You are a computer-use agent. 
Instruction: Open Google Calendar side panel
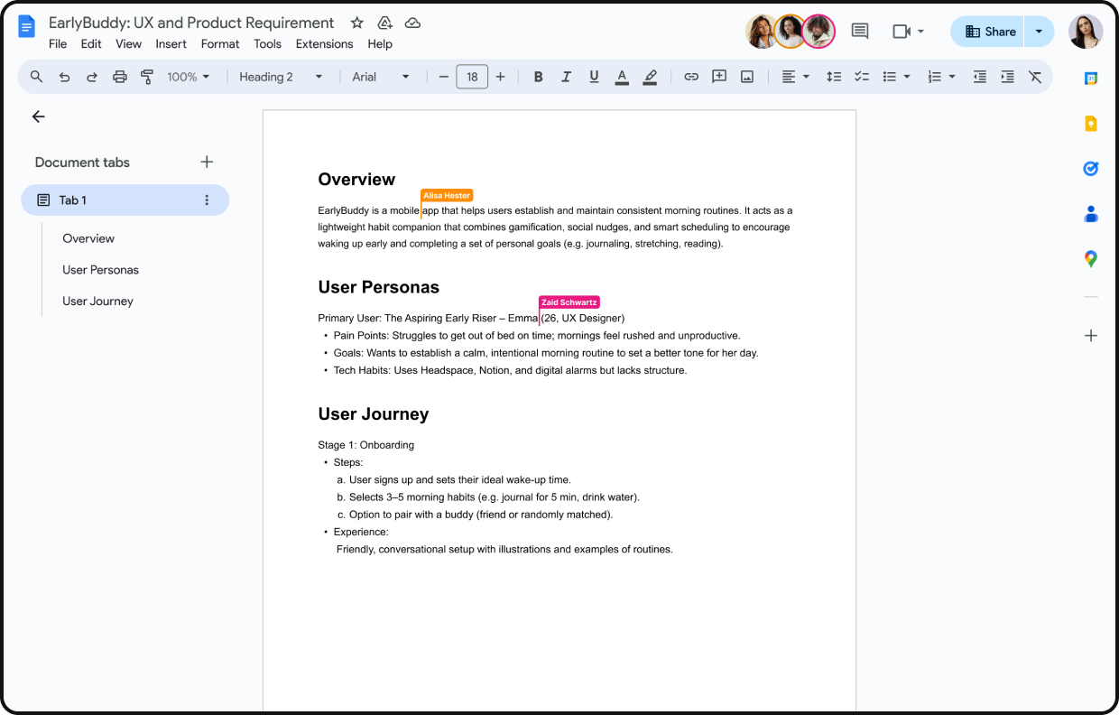click(1091, 79)
